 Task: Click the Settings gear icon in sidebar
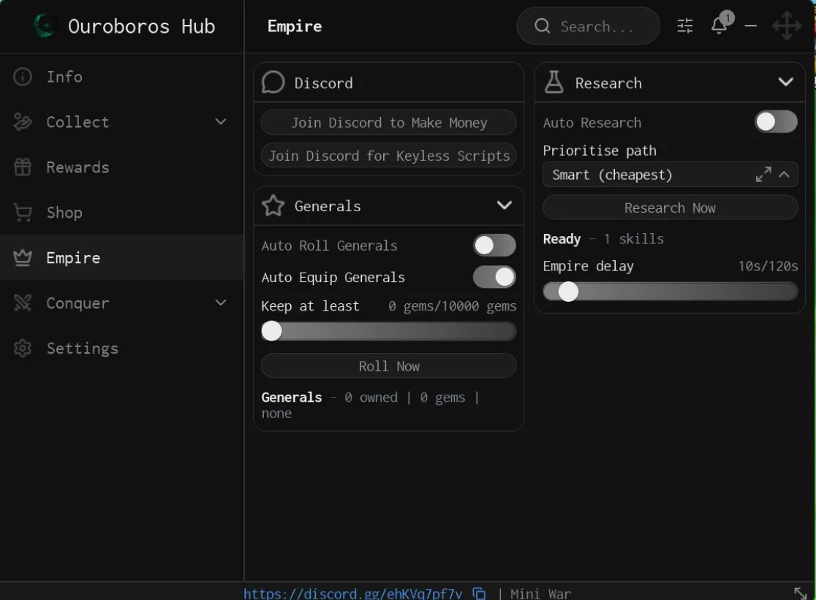pyautogui.click(x=23, y=348)
